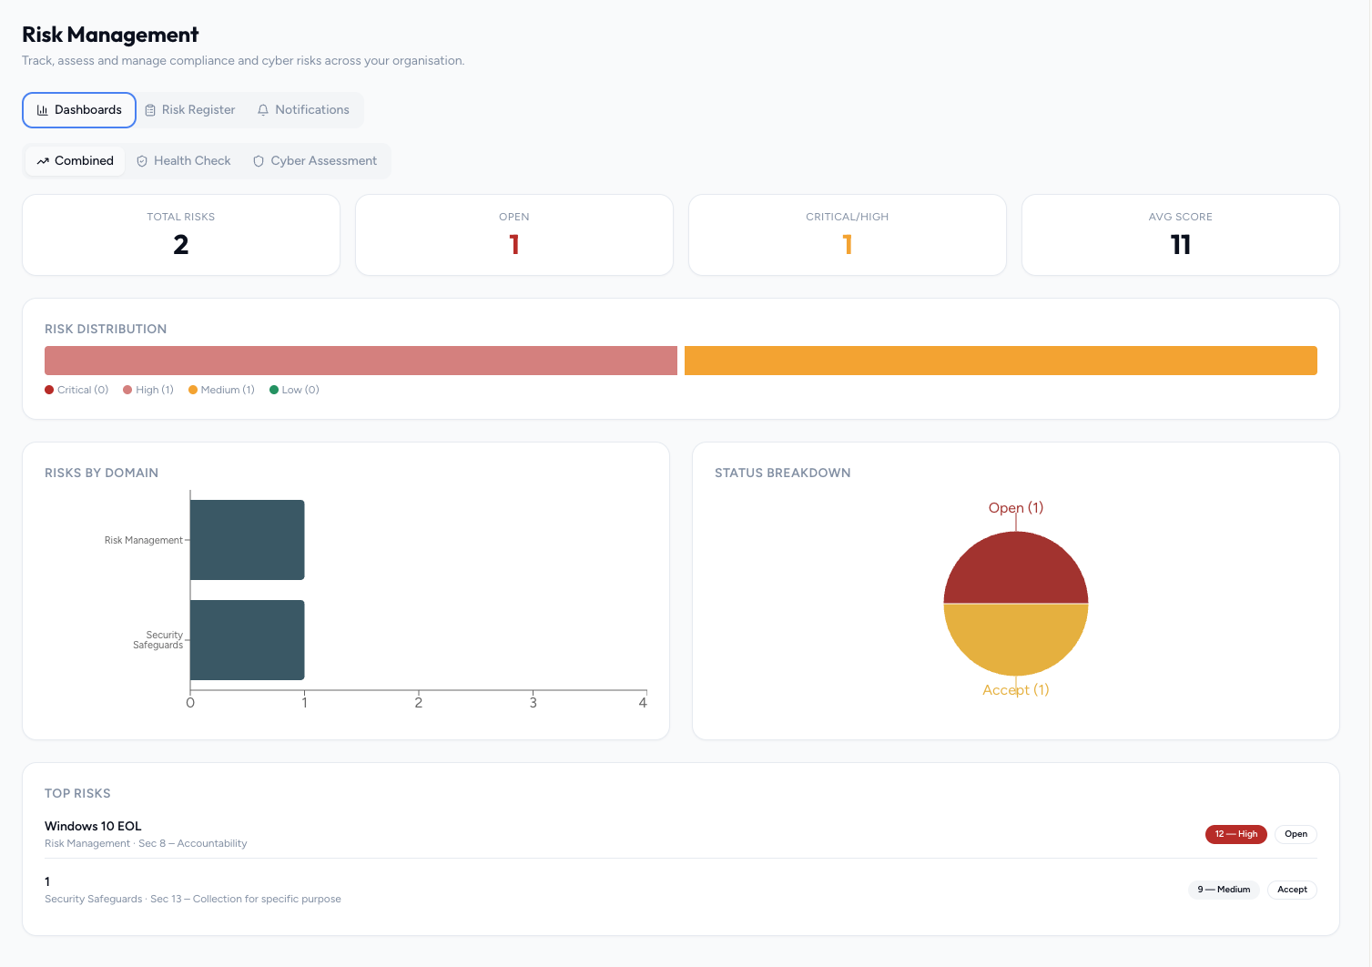This screenshot has height=967, width=1372.
Task: Click the 9 — Medium score badge
Action: click(1224, 890)
